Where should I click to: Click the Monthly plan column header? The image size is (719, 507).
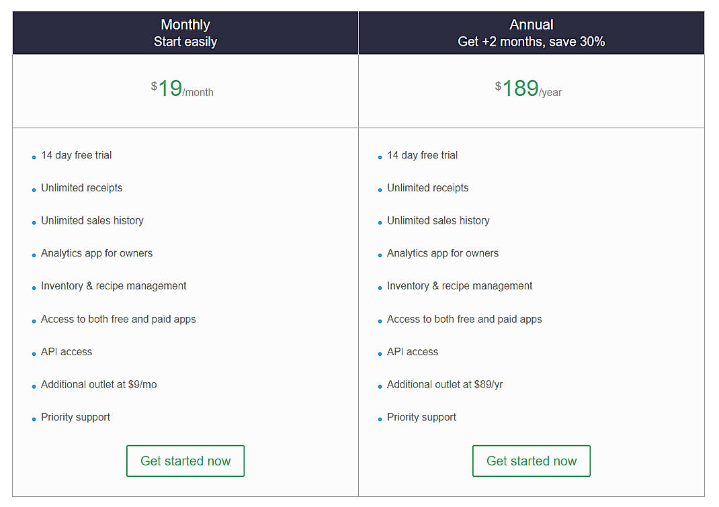coord(185,24)
